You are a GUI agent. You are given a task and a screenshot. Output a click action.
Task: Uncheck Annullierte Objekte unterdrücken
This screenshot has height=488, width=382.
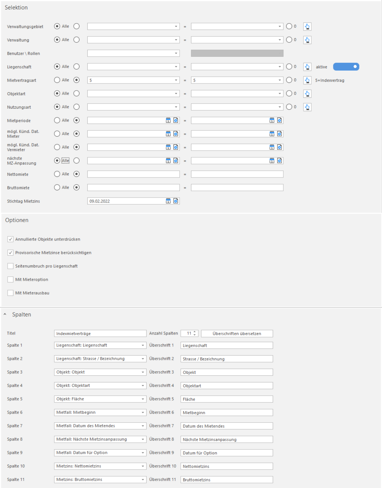tap(11, 239)
